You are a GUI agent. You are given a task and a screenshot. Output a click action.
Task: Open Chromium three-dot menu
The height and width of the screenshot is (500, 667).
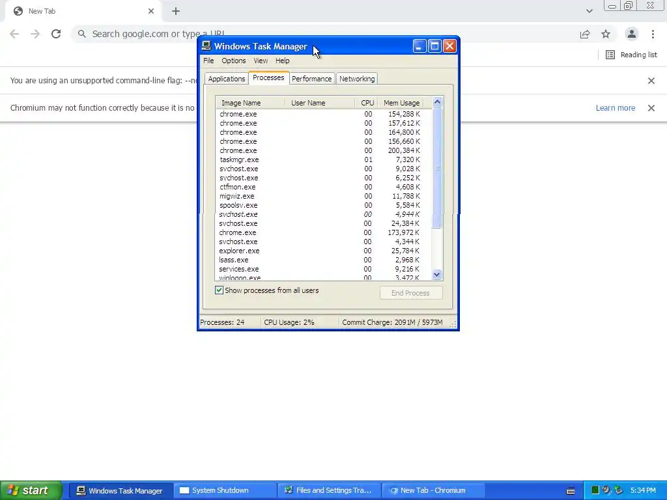coord(653,34)
